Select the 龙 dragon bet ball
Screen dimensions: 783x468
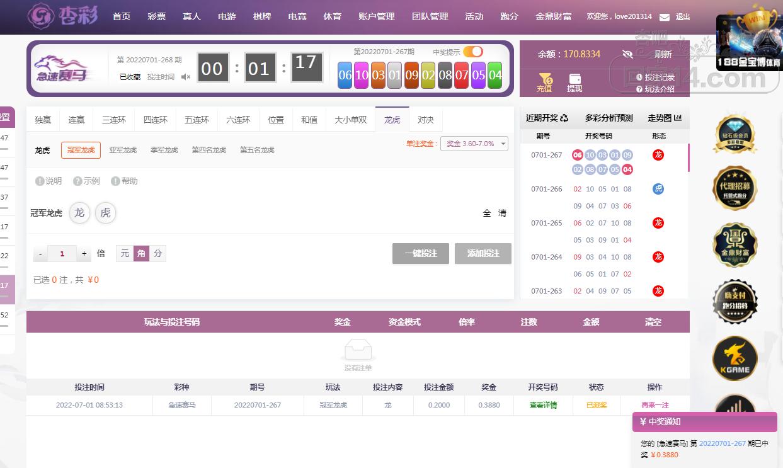pyautogui.click(x=79, y=213)
